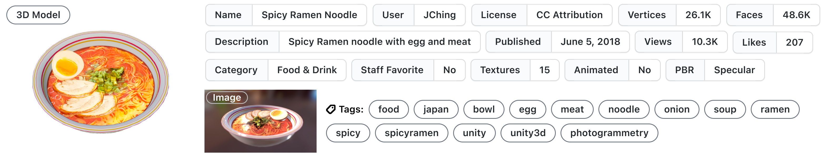Open the Image thumbnail of ramen
The width and height of the screenshot is (825, 155).
point(260,121)
